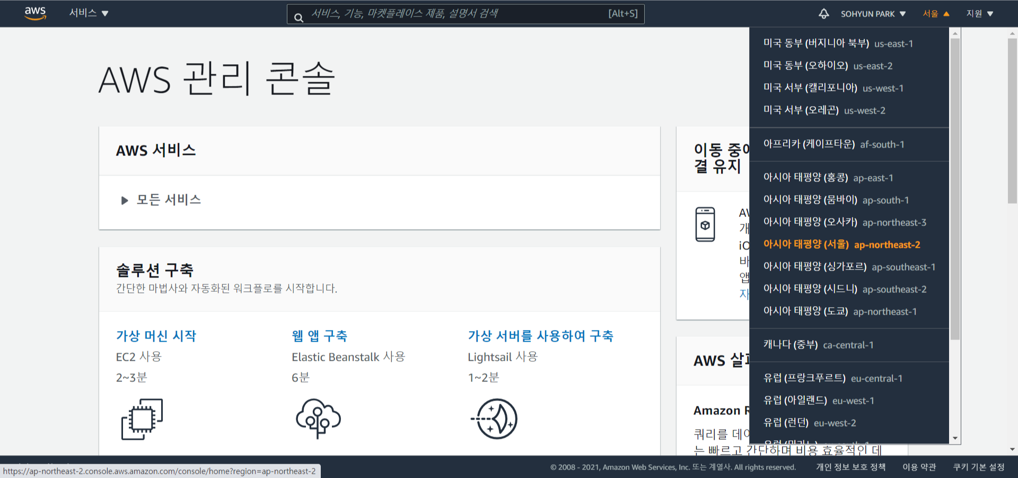This screenshot has width=1018, height=478.
Task: Click the EC2 virtual machine chip icon
Action: coord(142,419)
